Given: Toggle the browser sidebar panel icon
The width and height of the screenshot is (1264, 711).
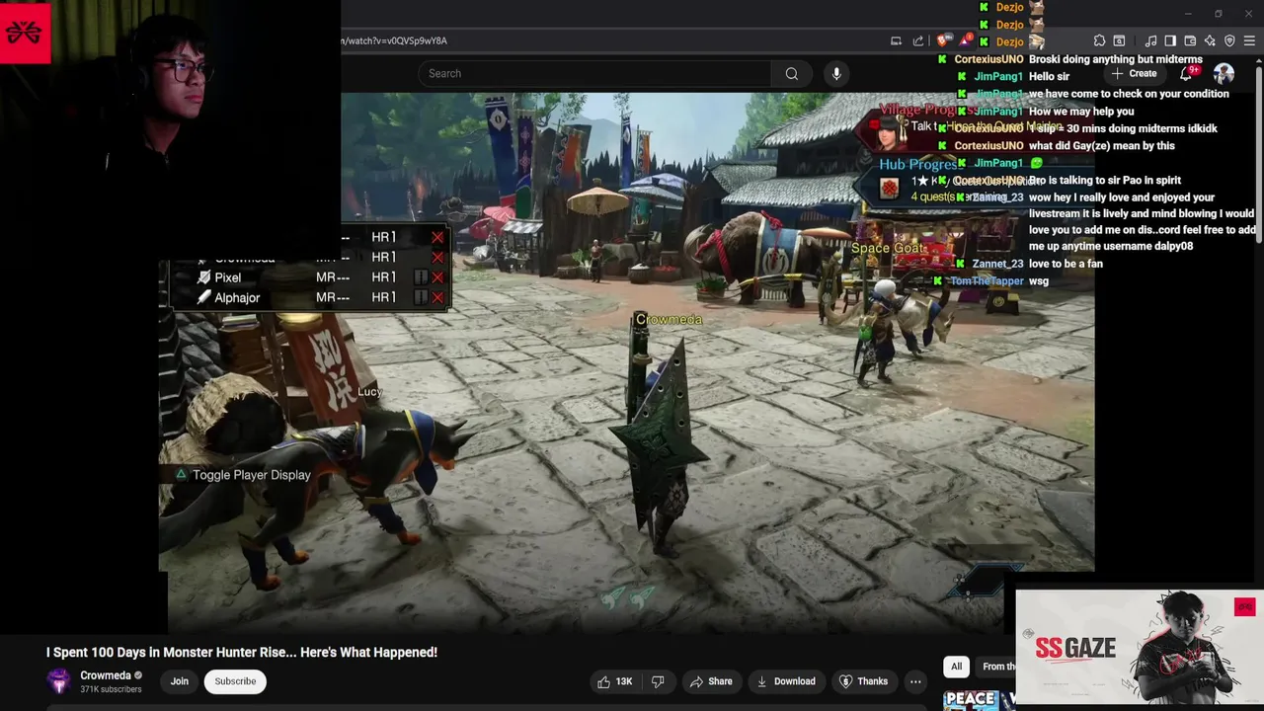Looking at the screenshot, I should point(1170,40).
